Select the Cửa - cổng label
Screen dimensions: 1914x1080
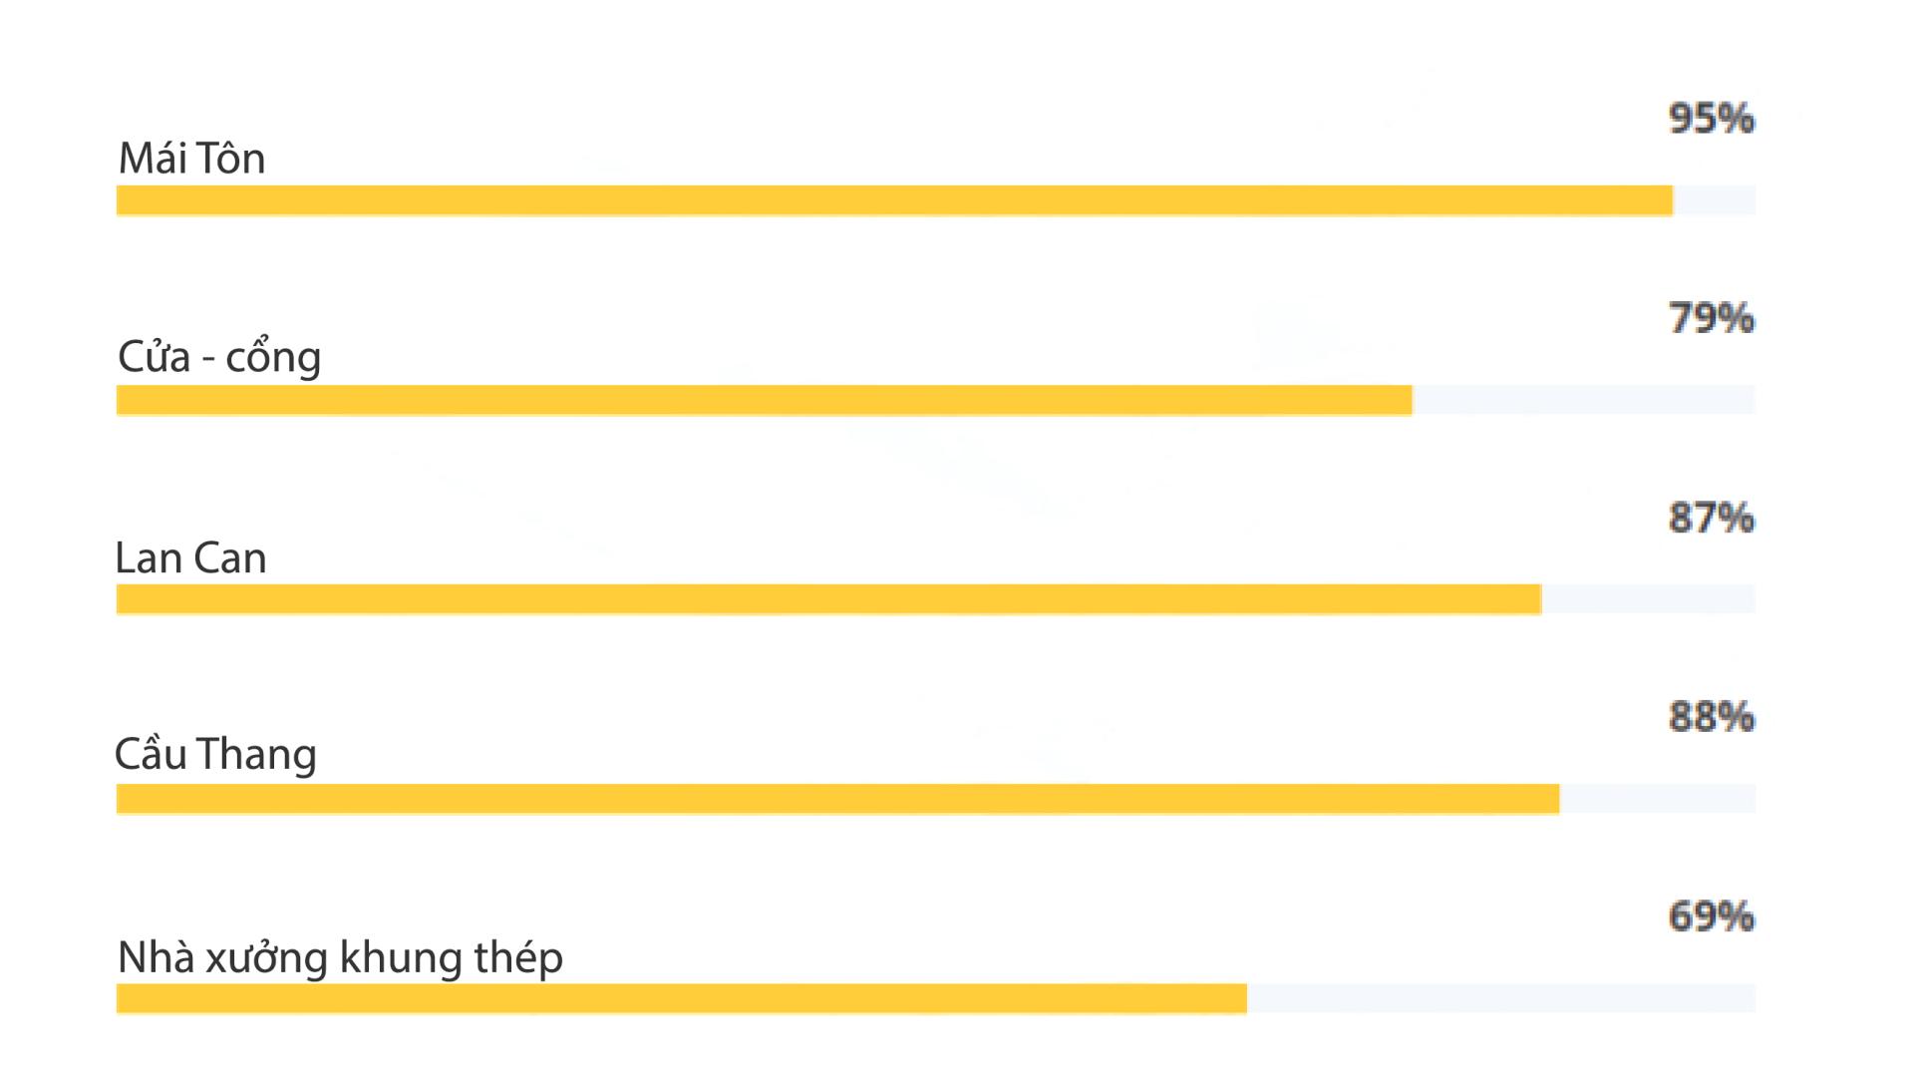point(219,357)
